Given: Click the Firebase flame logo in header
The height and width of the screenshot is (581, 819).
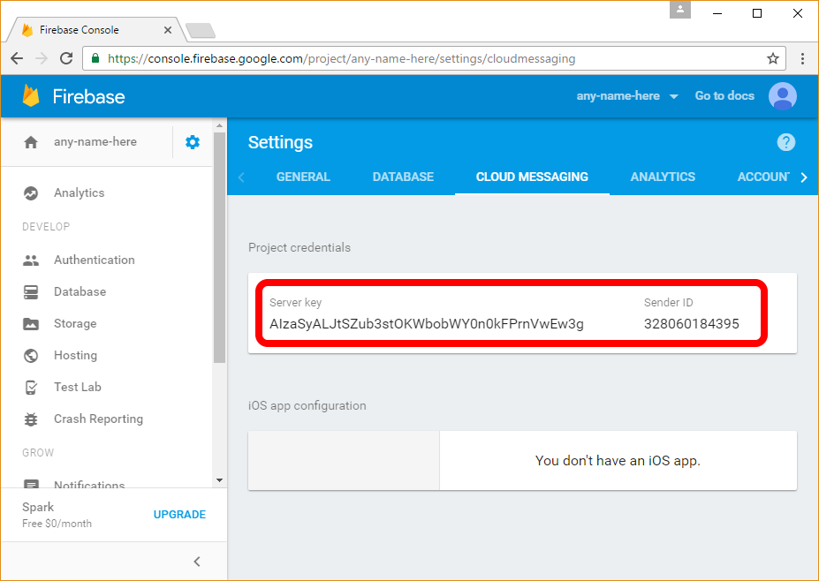Looking at the screenshot, I should (x=31, y=96).
